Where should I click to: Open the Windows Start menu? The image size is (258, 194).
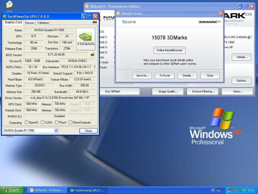[x=12, y=190]
